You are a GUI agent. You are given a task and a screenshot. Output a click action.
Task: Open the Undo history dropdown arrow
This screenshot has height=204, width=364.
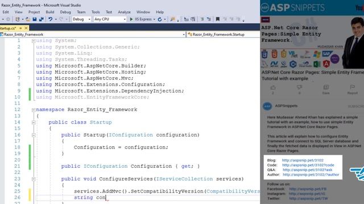(x=56, y=19)
